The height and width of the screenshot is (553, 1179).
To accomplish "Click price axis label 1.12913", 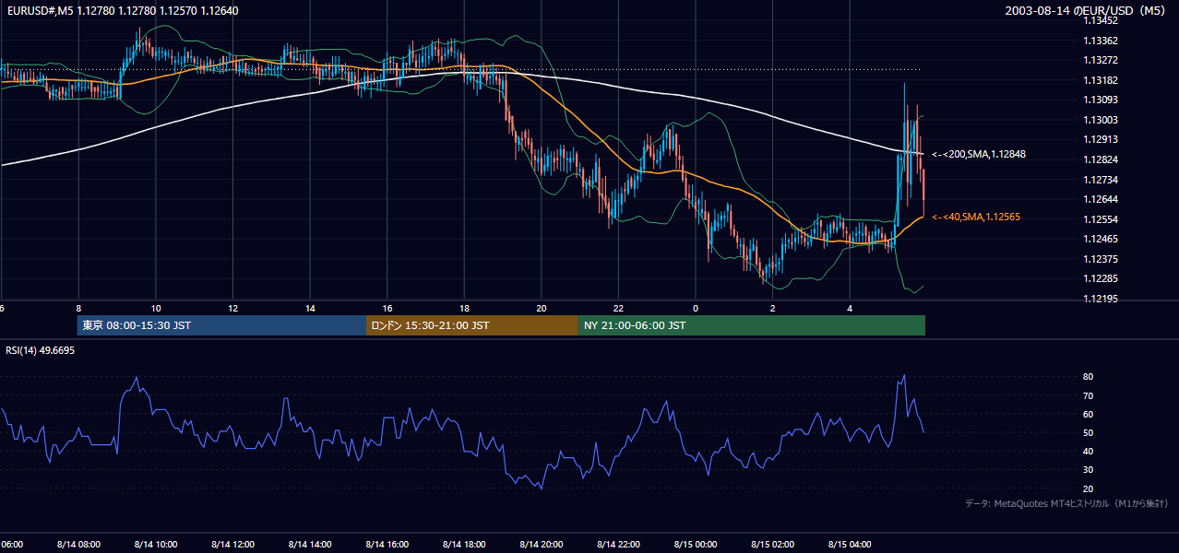I will pyautogui.click(x=1101, y=139).
